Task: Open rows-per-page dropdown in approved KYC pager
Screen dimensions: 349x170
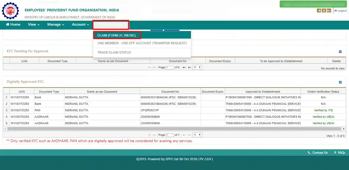Action: point(197,135)
